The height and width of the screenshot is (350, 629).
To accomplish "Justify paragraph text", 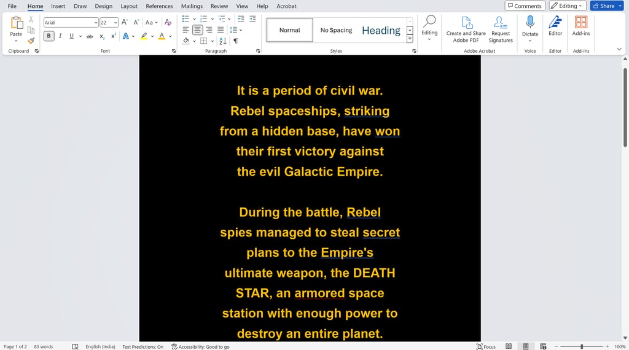I will click(221, 29).
